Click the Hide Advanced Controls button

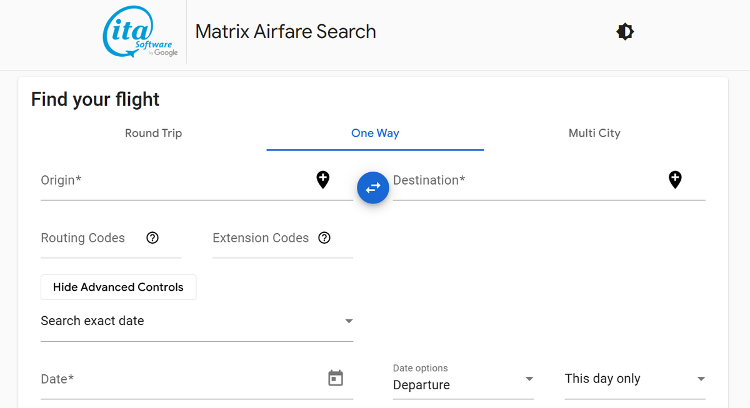tap(118, 287)
